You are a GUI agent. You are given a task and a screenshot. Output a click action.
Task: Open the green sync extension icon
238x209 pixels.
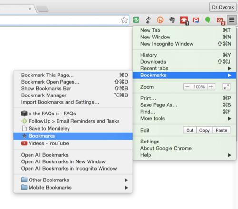[x=136, y=20]
